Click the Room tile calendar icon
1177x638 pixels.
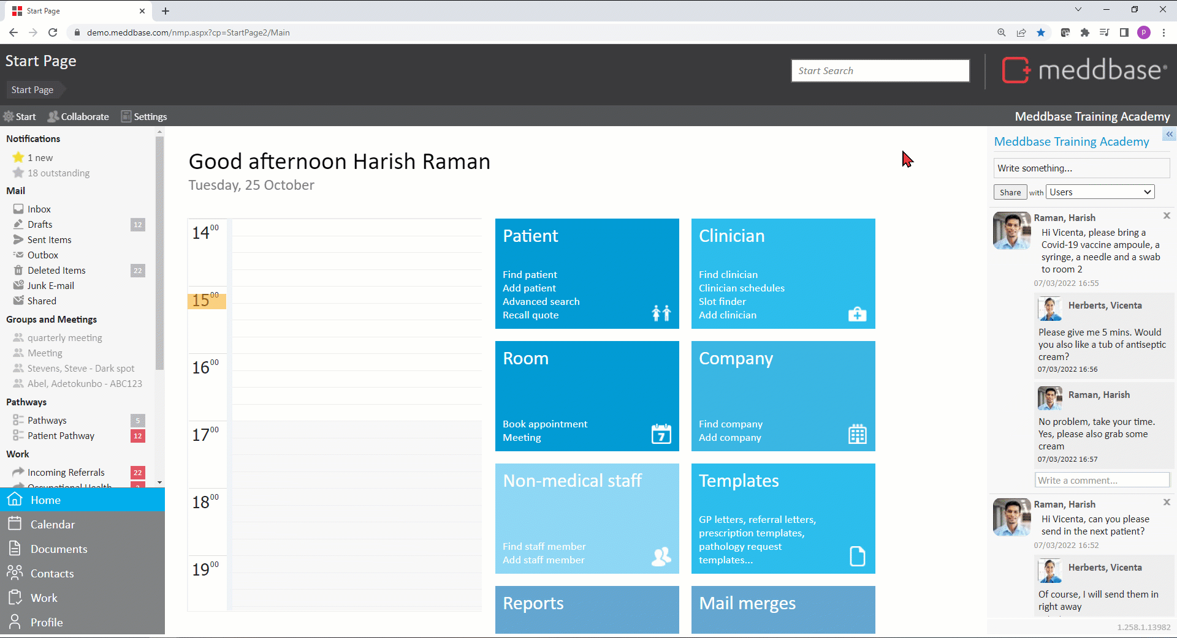(661, 434)
